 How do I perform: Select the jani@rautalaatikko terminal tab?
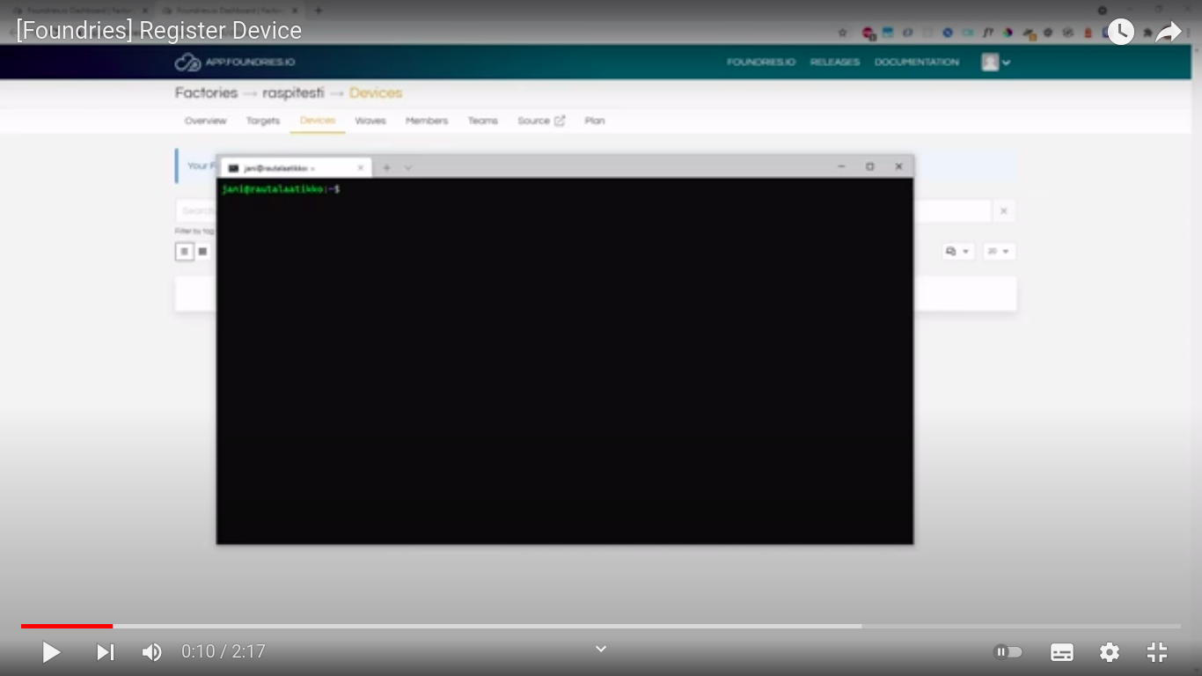coord(294,168)
